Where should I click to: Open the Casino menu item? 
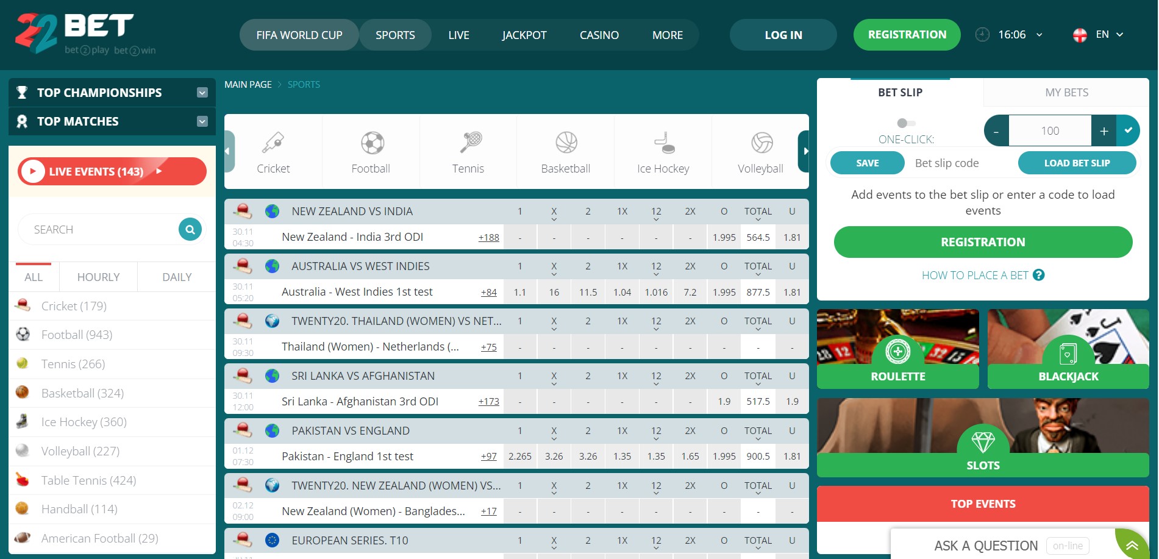(599, 35)
